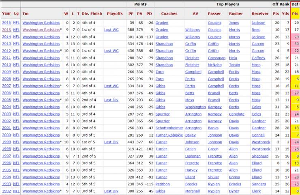Open AV leader Fletcher link for 2010
The image size is (300, 195).
tap(192, 65)
